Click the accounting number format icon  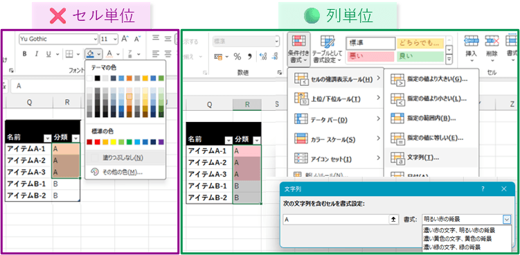click(x=218, y=57)
